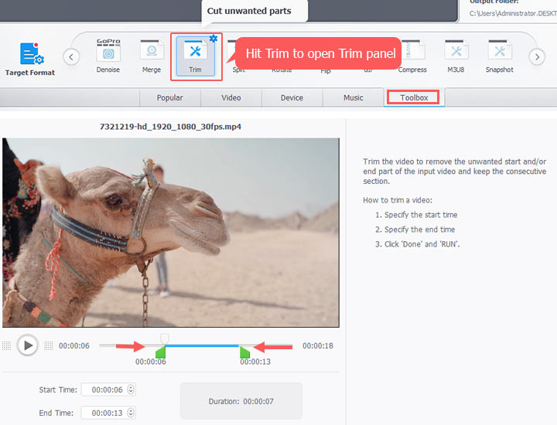Show more toolbox tools with right arrow
This screenshot has height=425, width=557.
pos(537,56)
